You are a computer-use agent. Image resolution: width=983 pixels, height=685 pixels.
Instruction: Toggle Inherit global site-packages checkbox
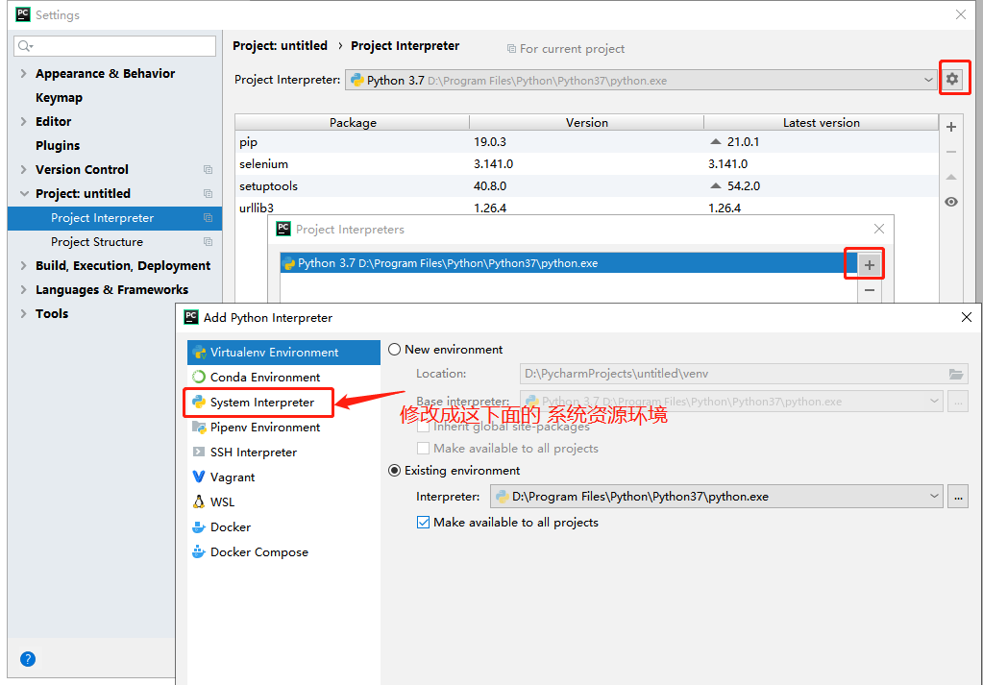coord(423,427)
